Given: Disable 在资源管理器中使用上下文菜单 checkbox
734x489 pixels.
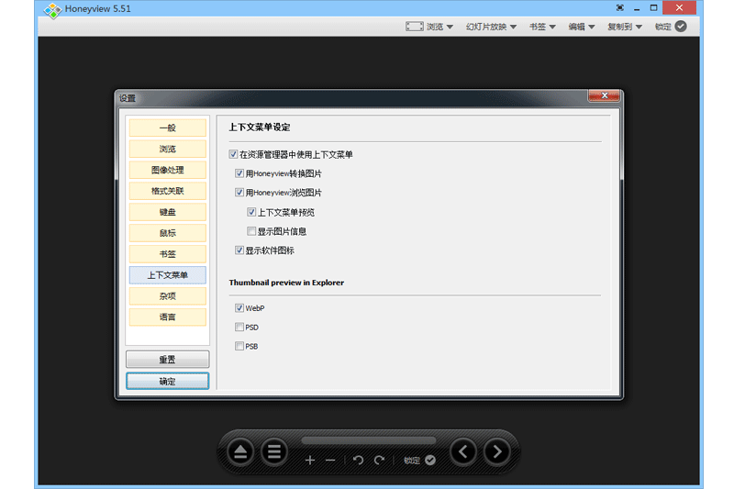Looking at the screenshot, I should tap(234, 155).
